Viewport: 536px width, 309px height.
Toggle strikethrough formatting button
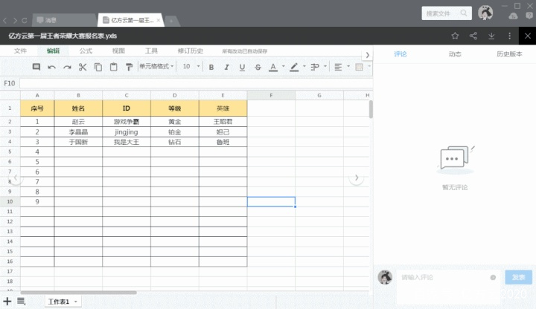[258, 67]
